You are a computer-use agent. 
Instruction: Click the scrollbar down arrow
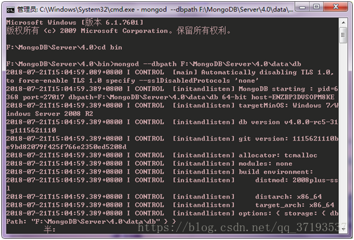[343, 229]
